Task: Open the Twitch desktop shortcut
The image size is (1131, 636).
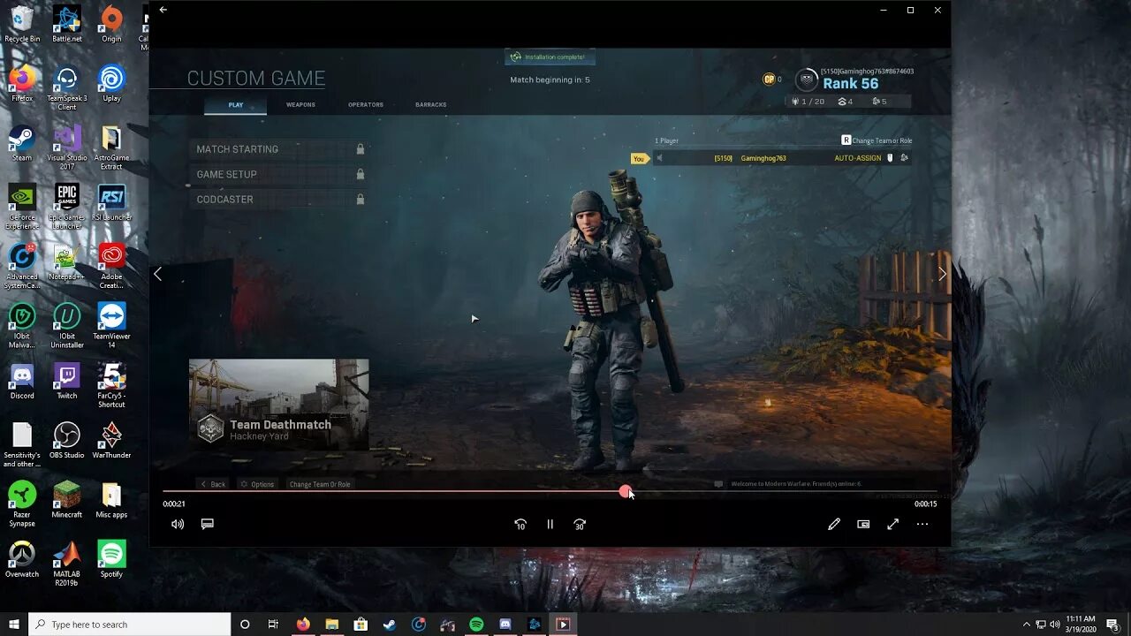Action: tap(67, 380)
